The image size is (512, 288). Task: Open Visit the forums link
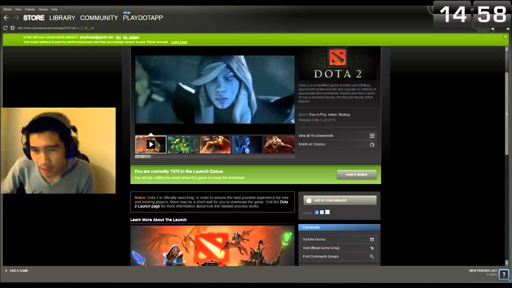314,240
